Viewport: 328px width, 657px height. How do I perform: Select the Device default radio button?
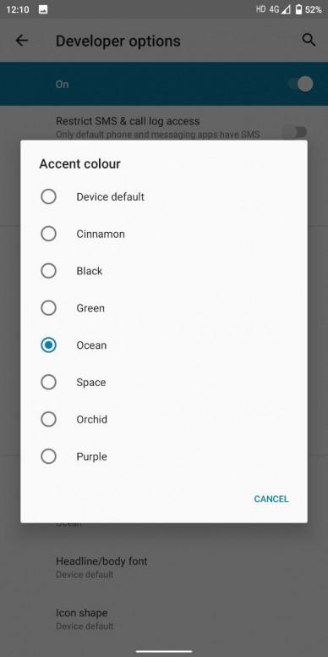(x=48, y=196)
